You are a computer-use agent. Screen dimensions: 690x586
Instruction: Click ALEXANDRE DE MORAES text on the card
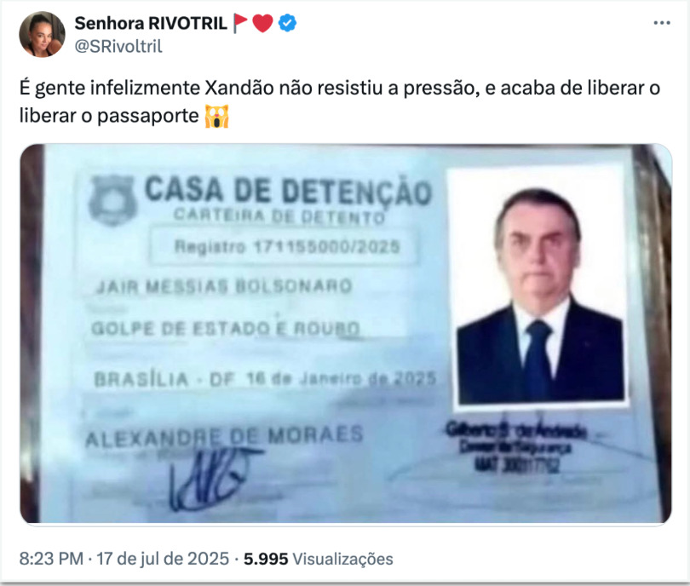(224, 436)
